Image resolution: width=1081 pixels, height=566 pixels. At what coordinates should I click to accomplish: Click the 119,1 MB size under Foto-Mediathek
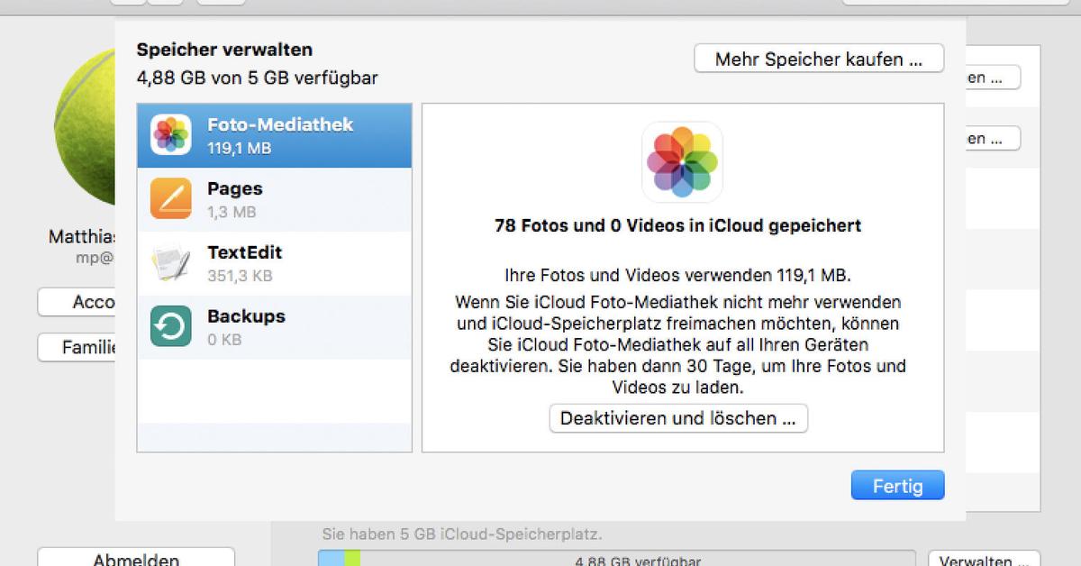[239, 148]
